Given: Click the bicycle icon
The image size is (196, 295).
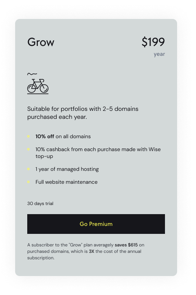Looking at the screenshot, I should click(x=38, y=86).
